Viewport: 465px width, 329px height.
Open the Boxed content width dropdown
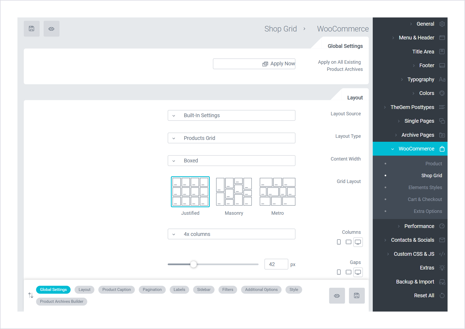coord(232,161)
